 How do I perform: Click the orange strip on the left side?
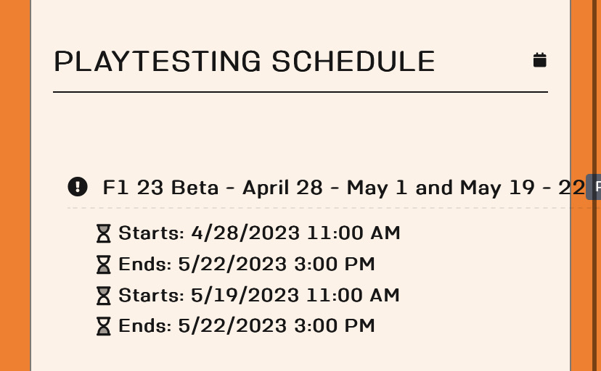15,185
